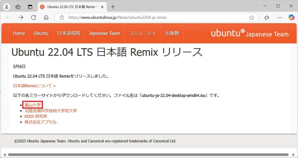Click the page date 5月6日
Screen dimensions: 298x158
(x=19, y=67)
